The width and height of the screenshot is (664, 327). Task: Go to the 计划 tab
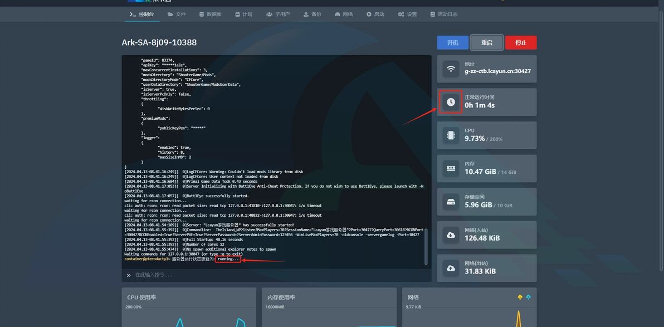[243, 14]
